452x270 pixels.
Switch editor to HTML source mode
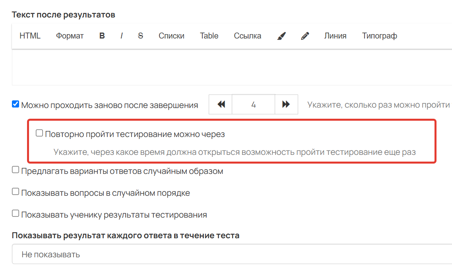tap(30, 36)
